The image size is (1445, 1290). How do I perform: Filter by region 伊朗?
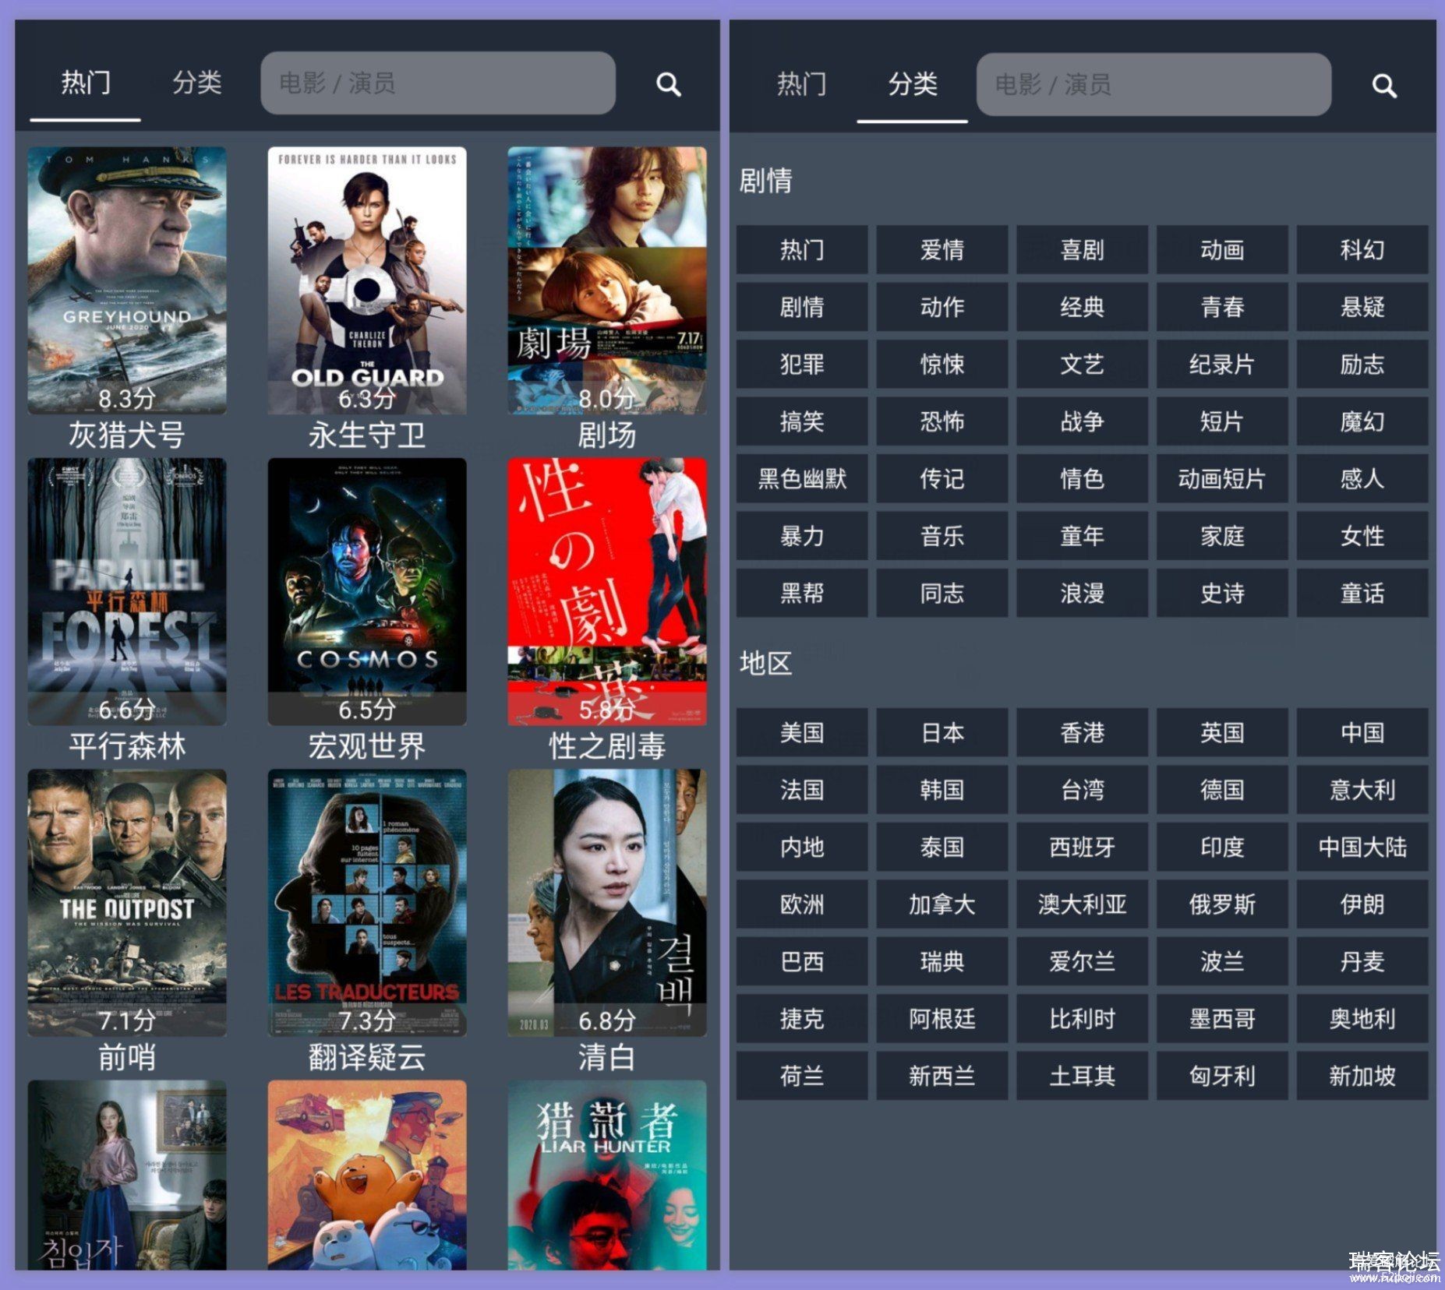(x=1362, y=904)
